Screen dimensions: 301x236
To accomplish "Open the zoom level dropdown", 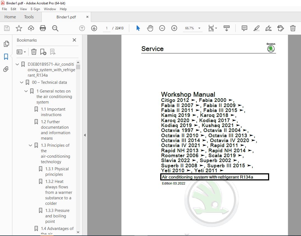I will point(199,28).
